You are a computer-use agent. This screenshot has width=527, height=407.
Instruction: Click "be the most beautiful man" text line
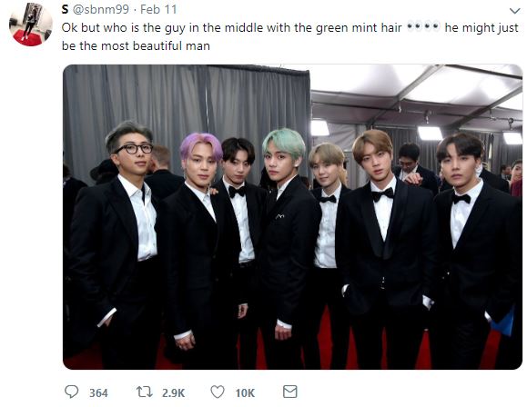136,46
